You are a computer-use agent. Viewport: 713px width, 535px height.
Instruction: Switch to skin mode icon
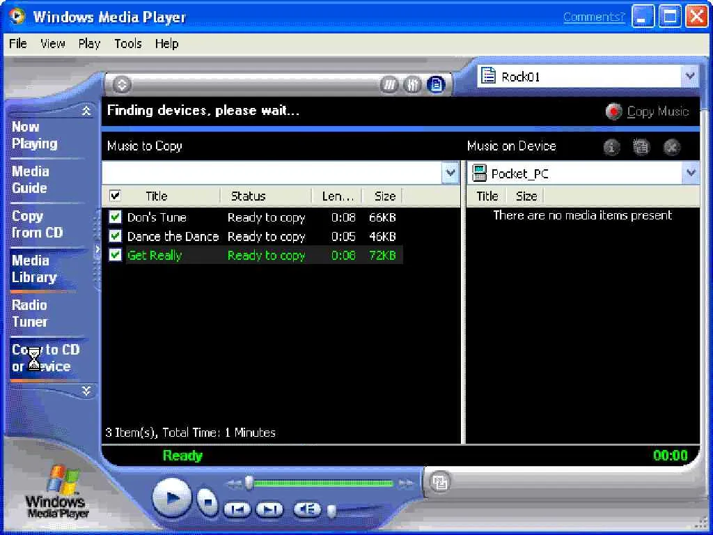[440, 482]
